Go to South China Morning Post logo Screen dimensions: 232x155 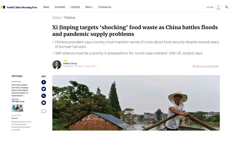pyautogui.click(x=19, y=7)
